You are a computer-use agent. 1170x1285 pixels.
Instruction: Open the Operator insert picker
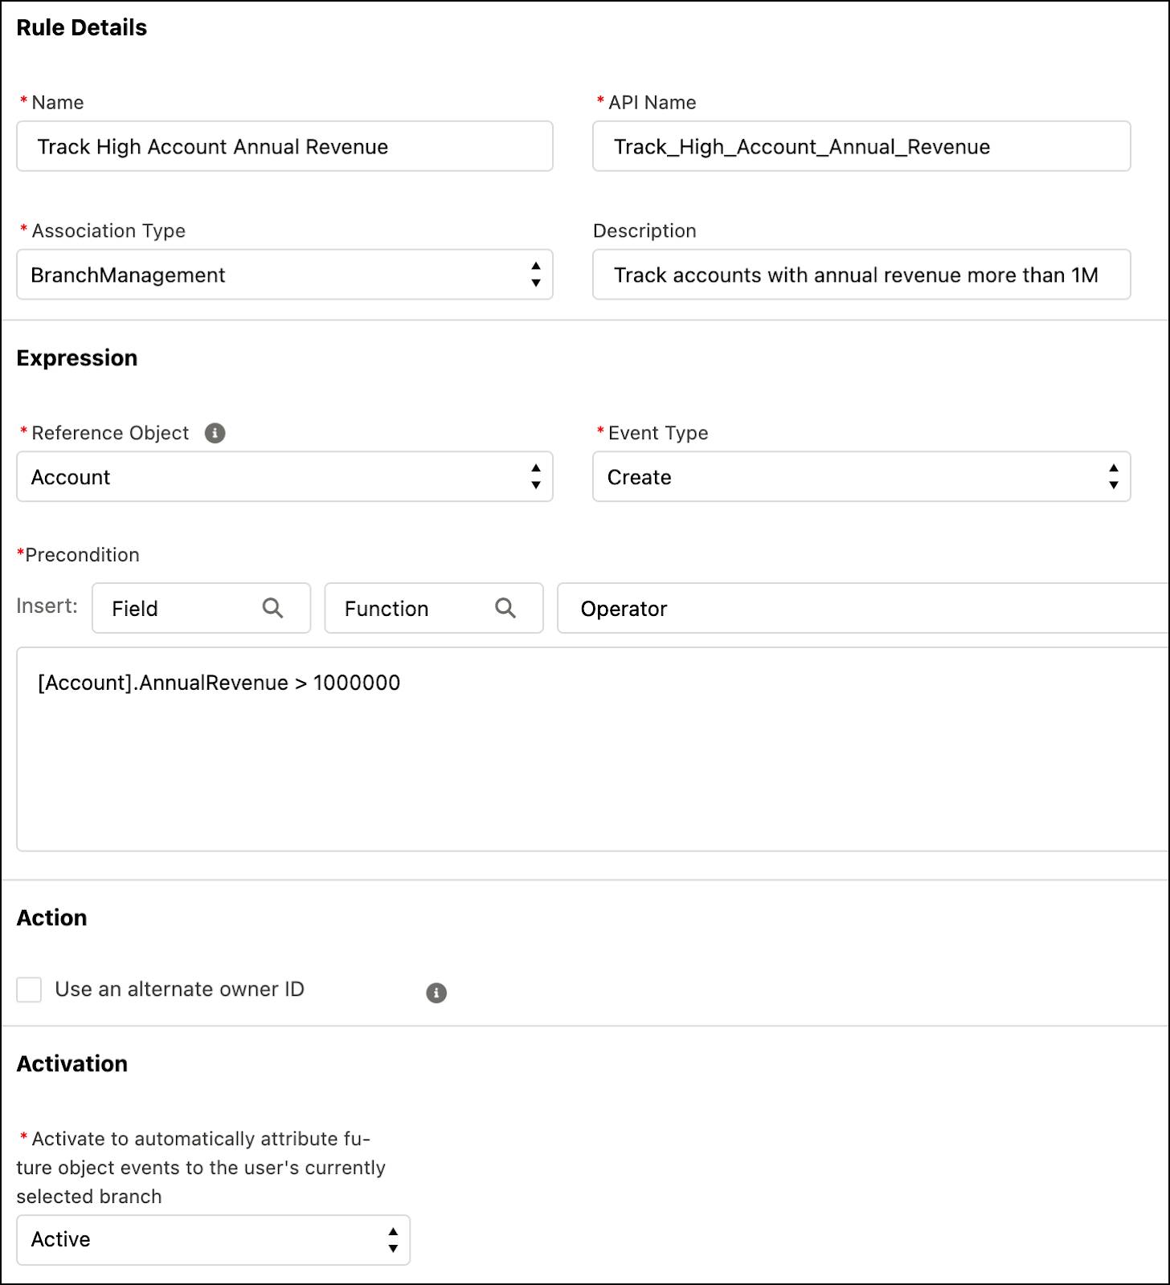(863, 608)
